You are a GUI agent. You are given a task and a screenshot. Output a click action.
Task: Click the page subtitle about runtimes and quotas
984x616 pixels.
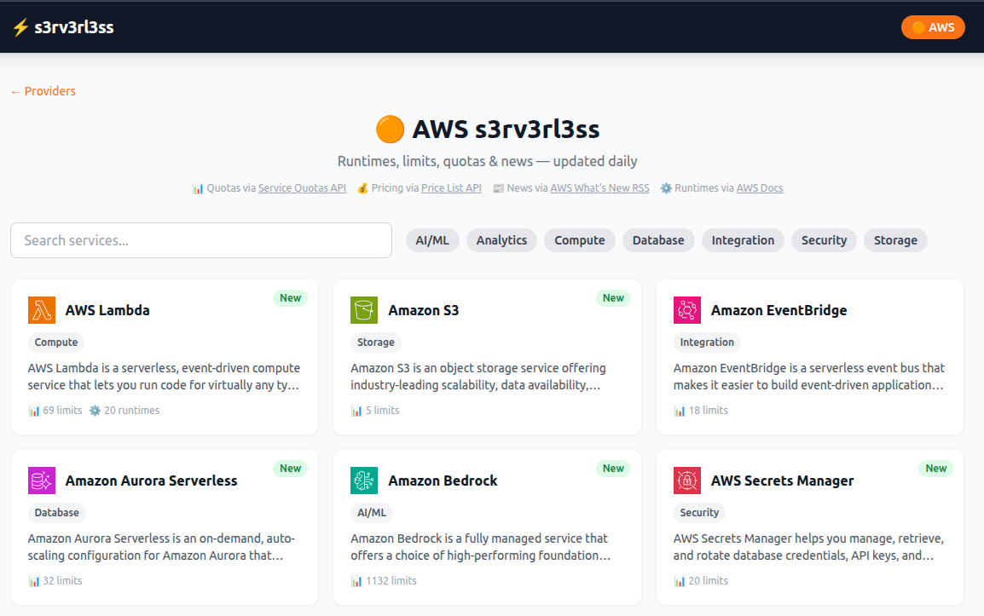[488, 161]
